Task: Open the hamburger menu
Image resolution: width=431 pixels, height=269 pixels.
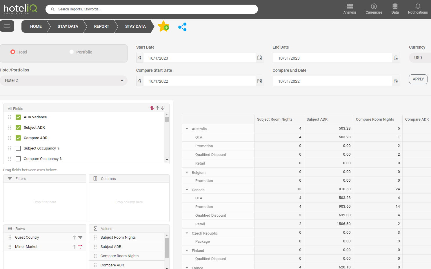Action: (7, 26)
